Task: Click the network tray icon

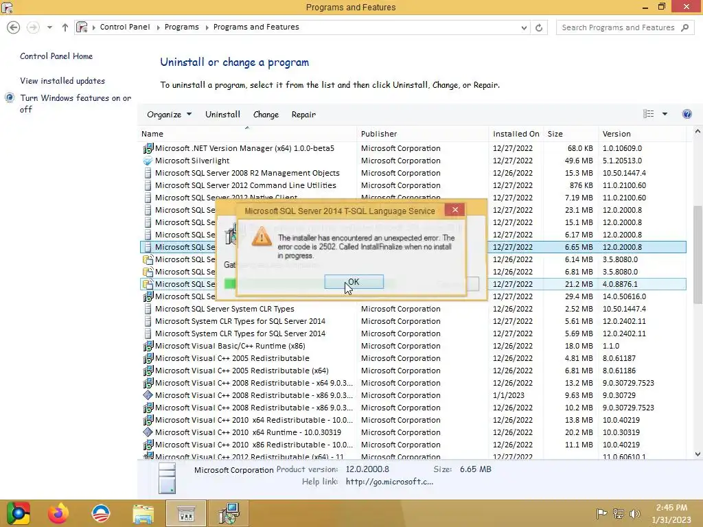Action: (x=619, y=513)
